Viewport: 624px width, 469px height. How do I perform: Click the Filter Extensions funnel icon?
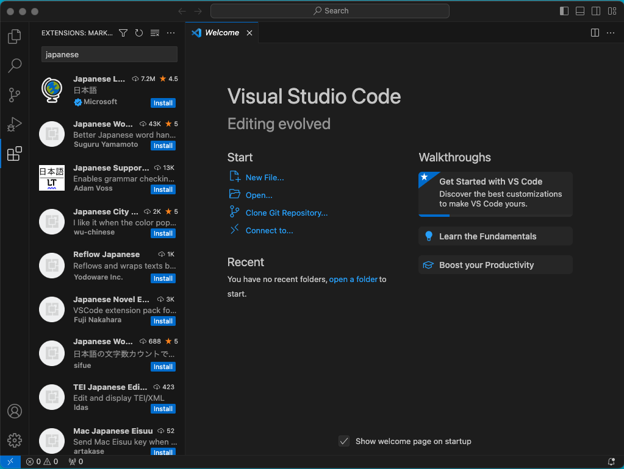123,33
